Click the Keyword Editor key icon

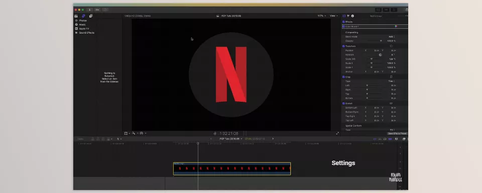97,10
